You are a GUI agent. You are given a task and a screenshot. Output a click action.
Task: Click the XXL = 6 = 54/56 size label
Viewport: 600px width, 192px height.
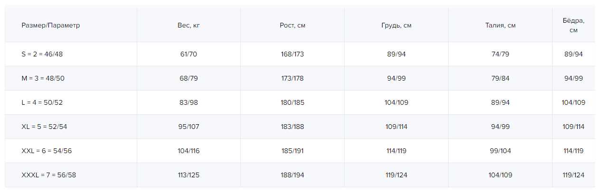coord(47,151)
